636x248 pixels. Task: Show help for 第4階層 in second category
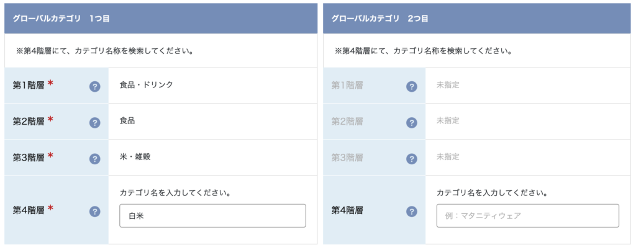click(x=411, y=211)
